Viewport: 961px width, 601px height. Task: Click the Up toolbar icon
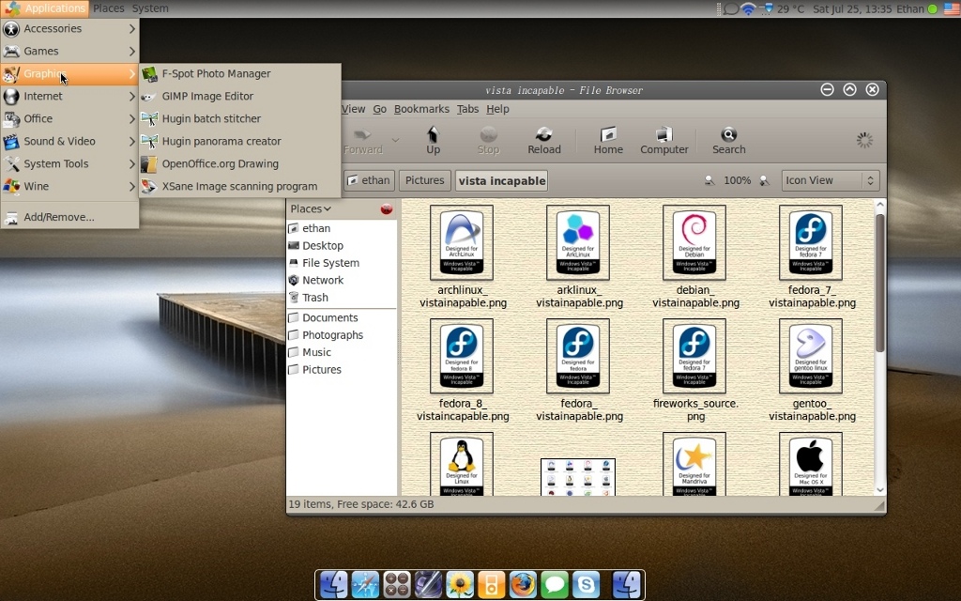(x=434, y=141)
